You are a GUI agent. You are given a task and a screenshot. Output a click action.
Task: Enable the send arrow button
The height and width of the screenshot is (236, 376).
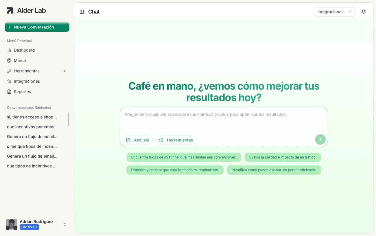(320, 139)
